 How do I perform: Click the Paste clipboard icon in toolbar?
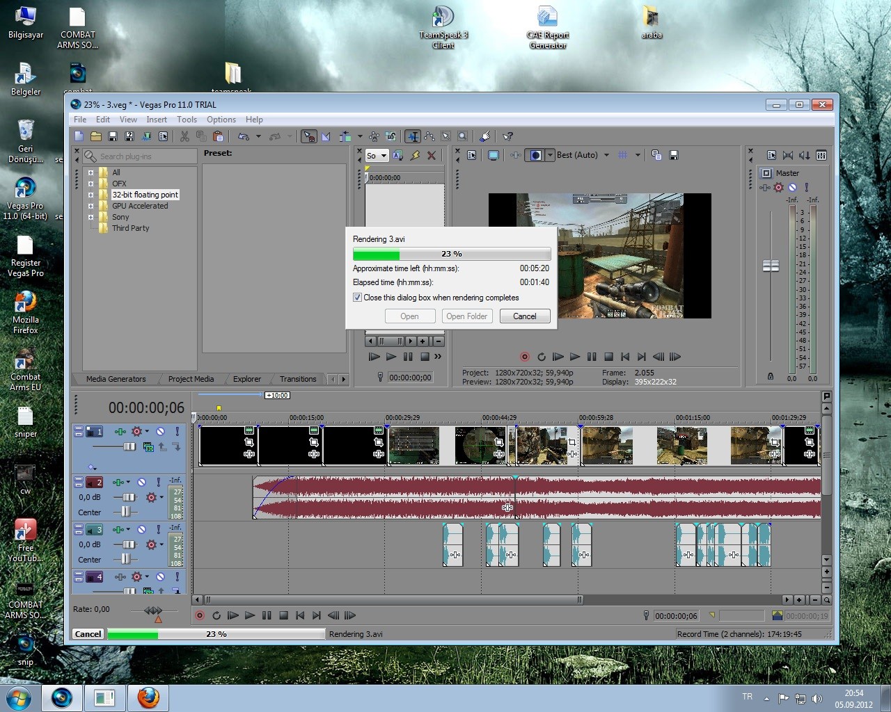click(x=218, y=136)
